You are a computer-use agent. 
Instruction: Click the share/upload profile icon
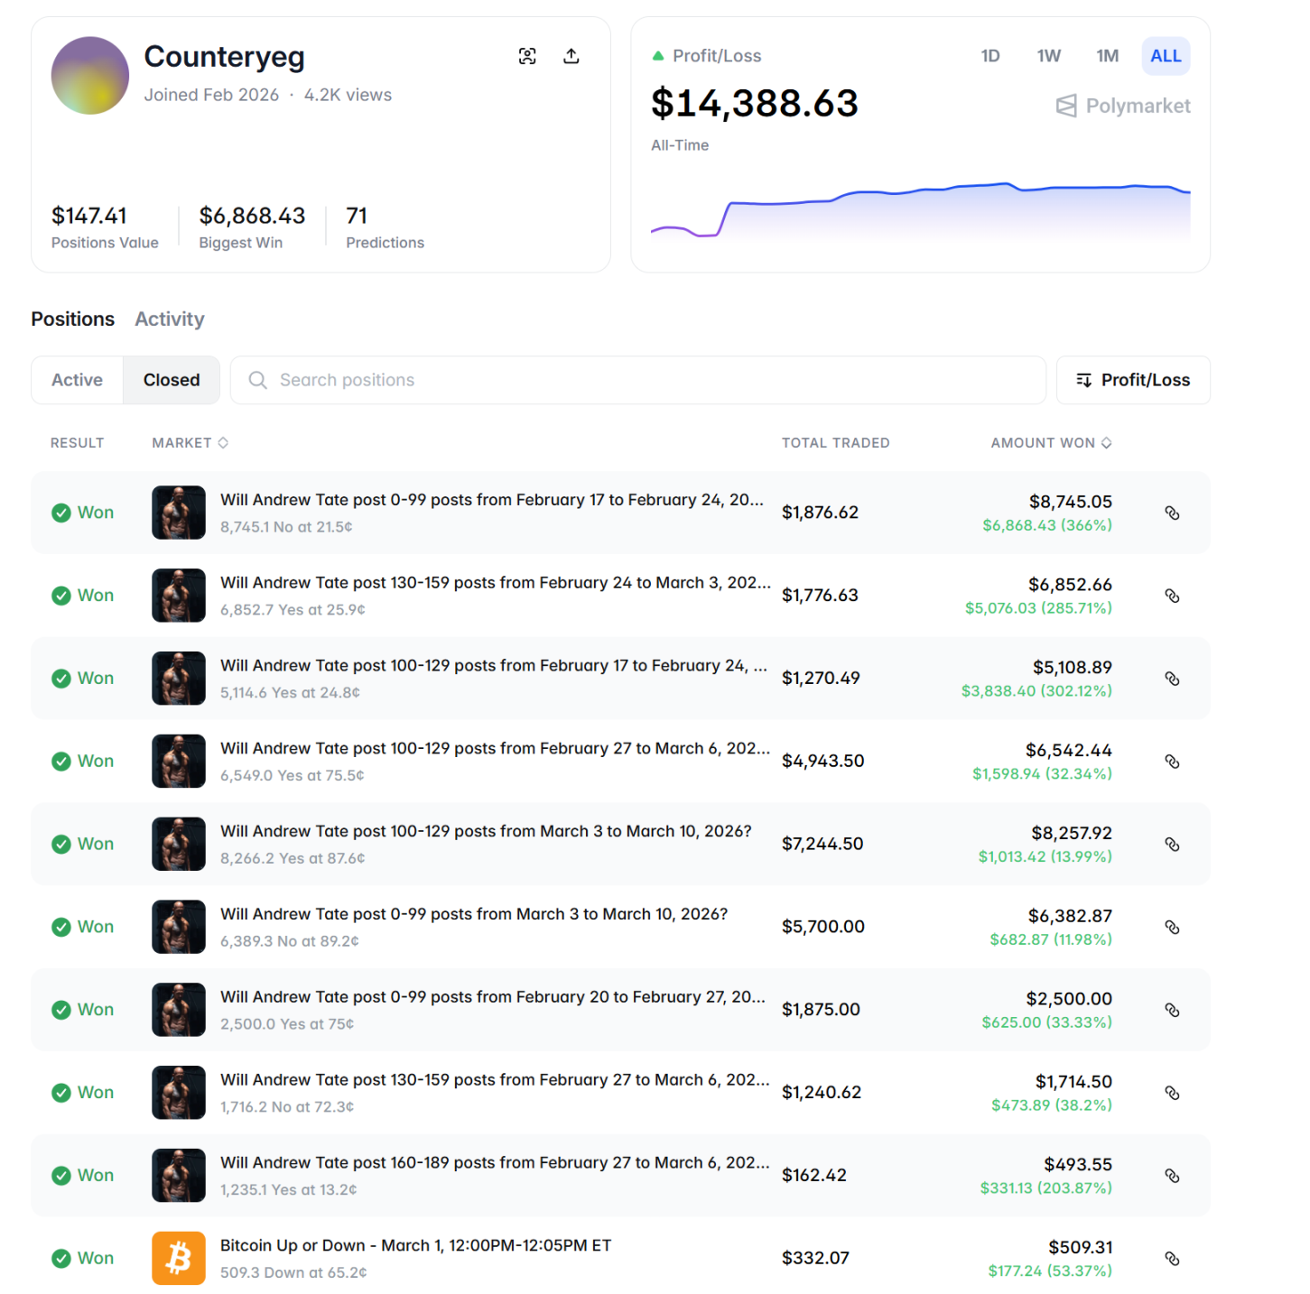pos(571,56)
